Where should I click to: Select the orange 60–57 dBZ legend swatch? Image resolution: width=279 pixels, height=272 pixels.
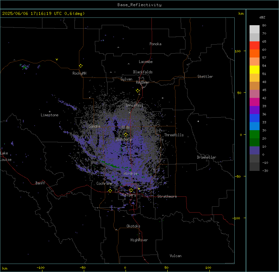click(254, 54)
